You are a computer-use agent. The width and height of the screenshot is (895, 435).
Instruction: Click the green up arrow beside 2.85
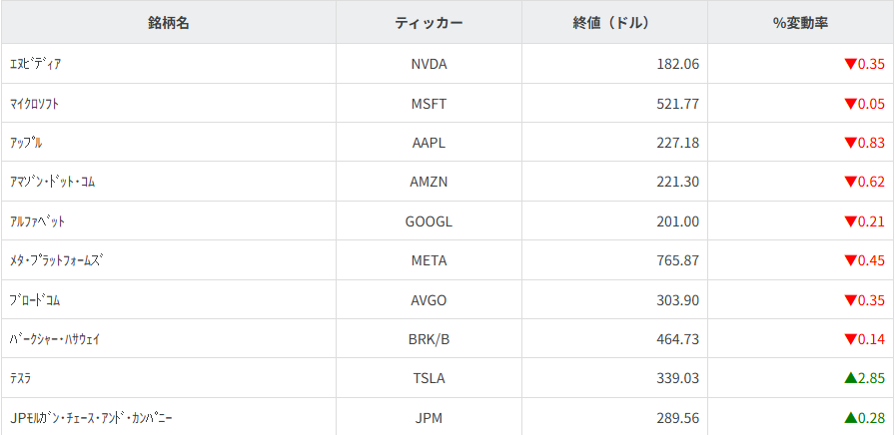[850, 378]
